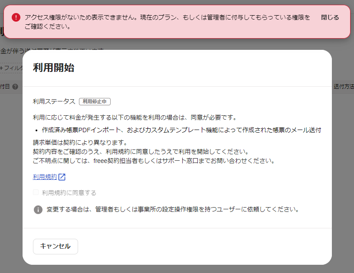Click the info icon next to 変更する場合は

click(x=38, y=210)
